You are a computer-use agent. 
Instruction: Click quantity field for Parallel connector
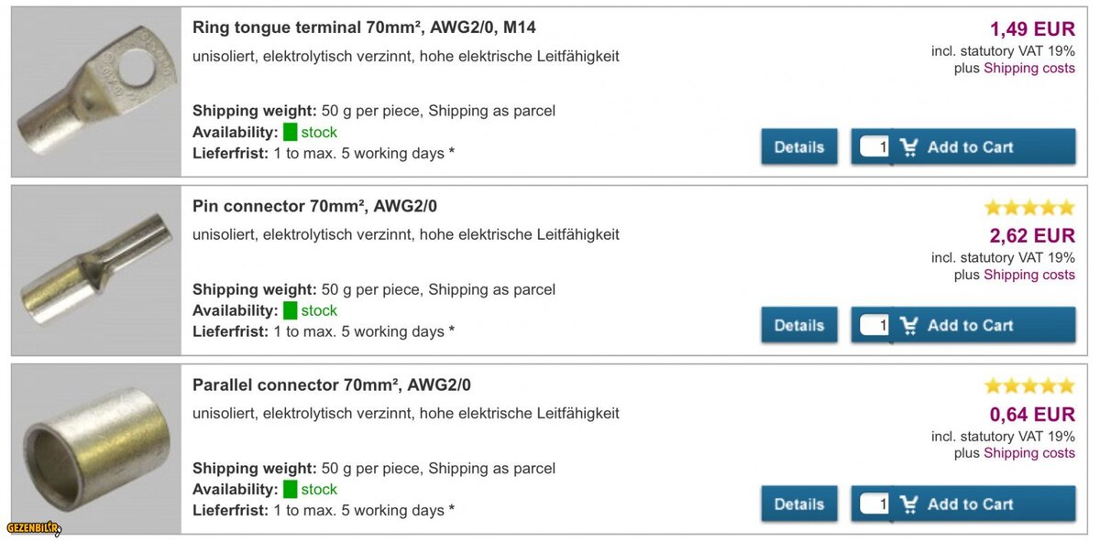click(874, 503)
